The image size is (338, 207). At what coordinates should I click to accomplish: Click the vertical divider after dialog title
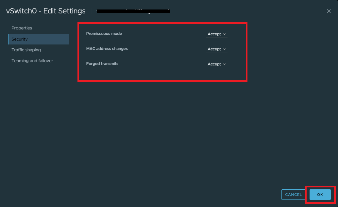(91, 11)
